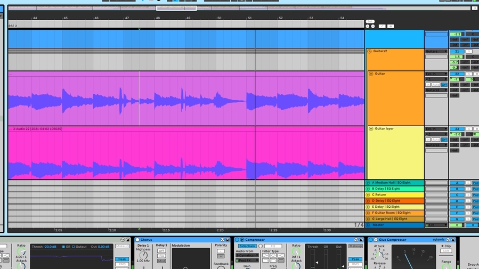This screenshot has height=269, width=479.
Task: Click the Glue Compressor Soft clip button
Action: (446, 251)
